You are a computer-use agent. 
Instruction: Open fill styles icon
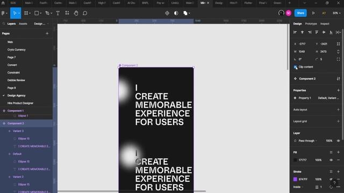[331, 152]
